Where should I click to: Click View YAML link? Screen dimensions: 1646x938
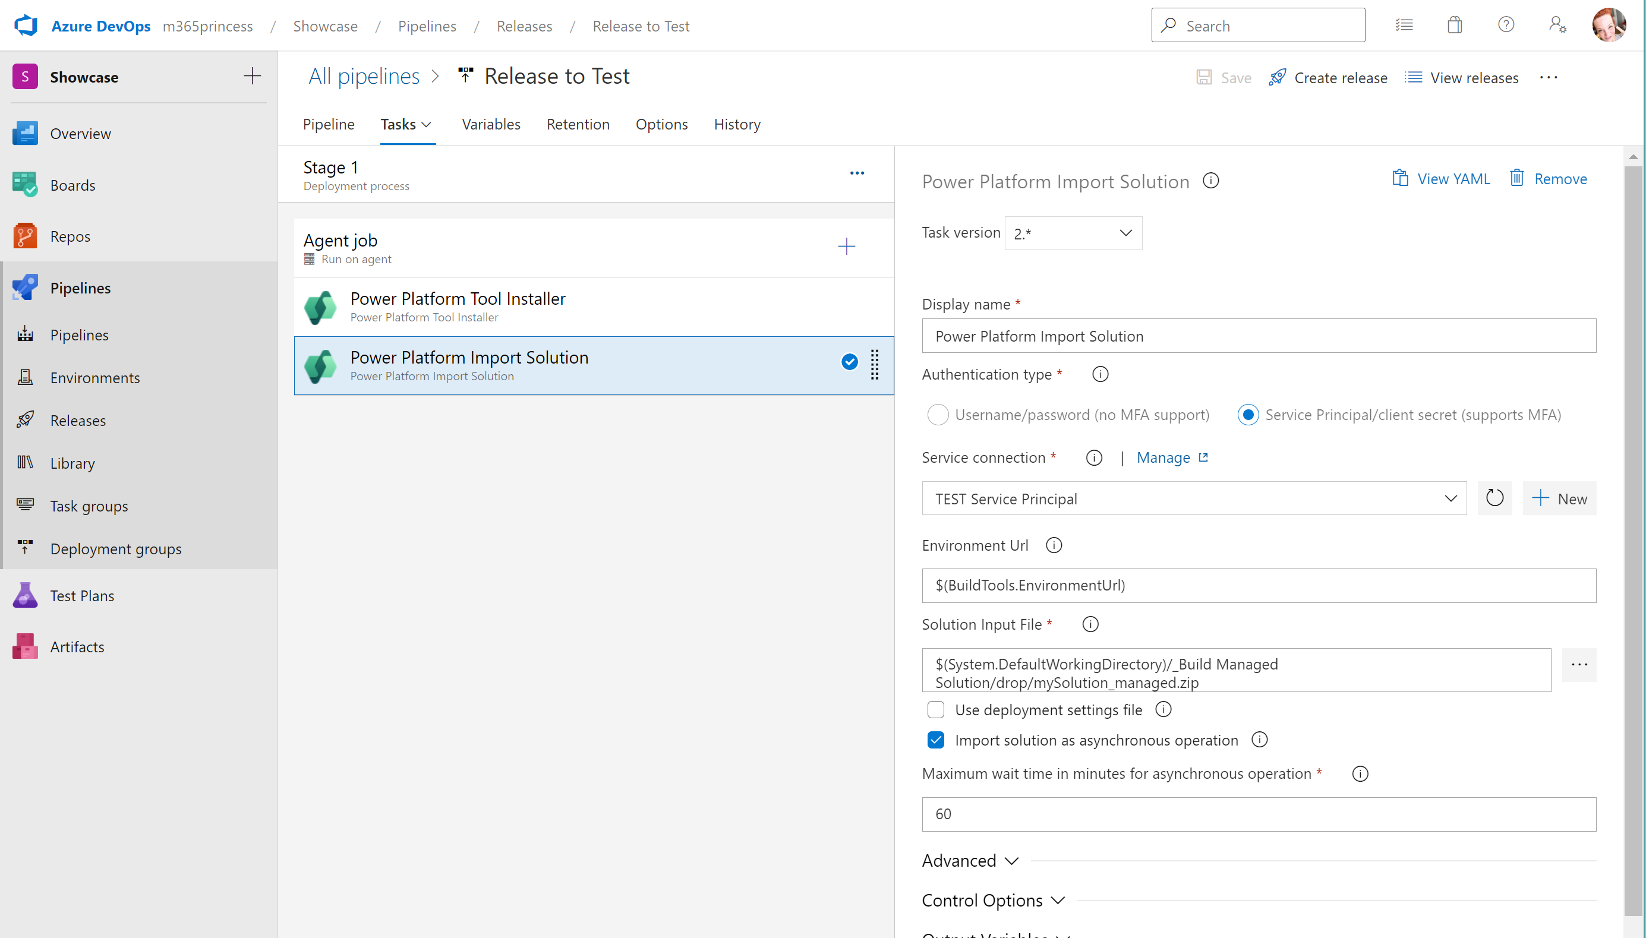coord(1441,178)
